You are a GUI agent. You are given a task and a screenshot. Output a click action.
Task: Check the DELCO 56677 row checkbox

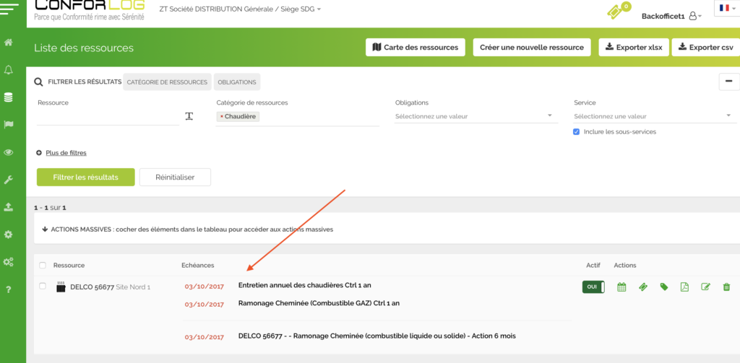[43, 287]
